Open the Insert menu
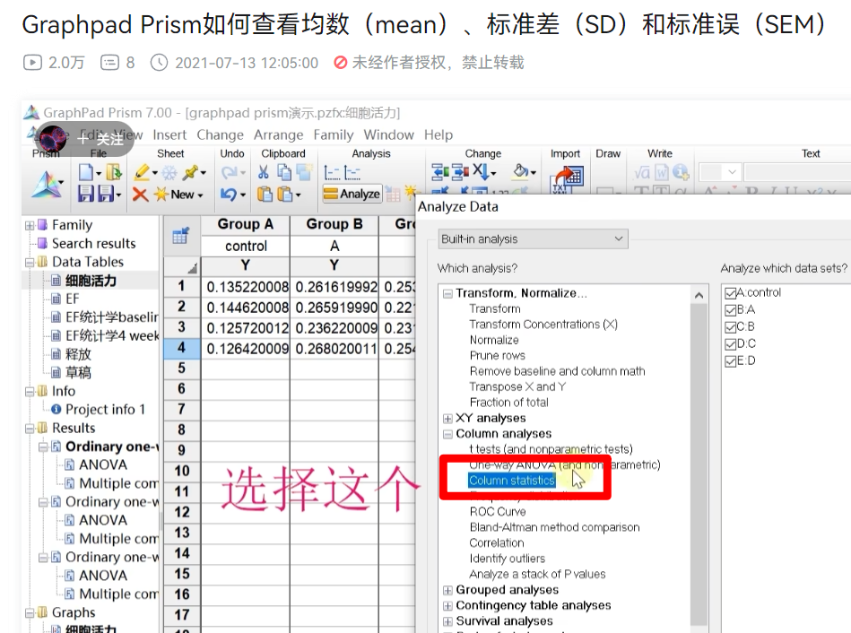851x633 pixels. tap(169, 134)
